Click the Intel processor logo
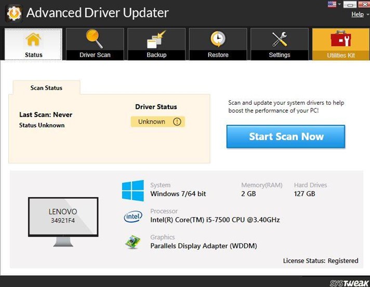Image resolution: width=370 pixels, height=287 pixels. coord(133,216)
